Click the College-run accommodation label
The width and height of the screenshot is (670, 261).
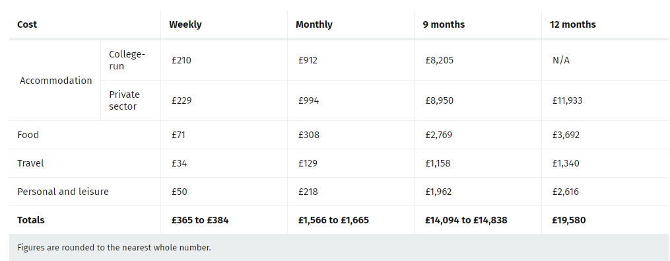[x=127, y=60]
